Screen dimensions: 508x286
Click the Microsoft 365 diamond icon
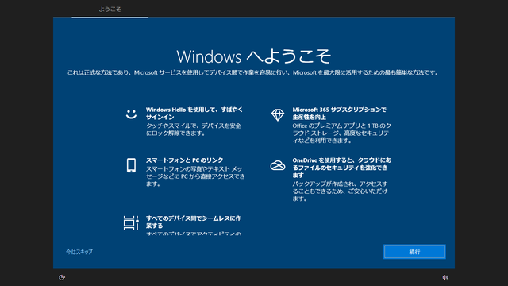[x=278, y=114]
